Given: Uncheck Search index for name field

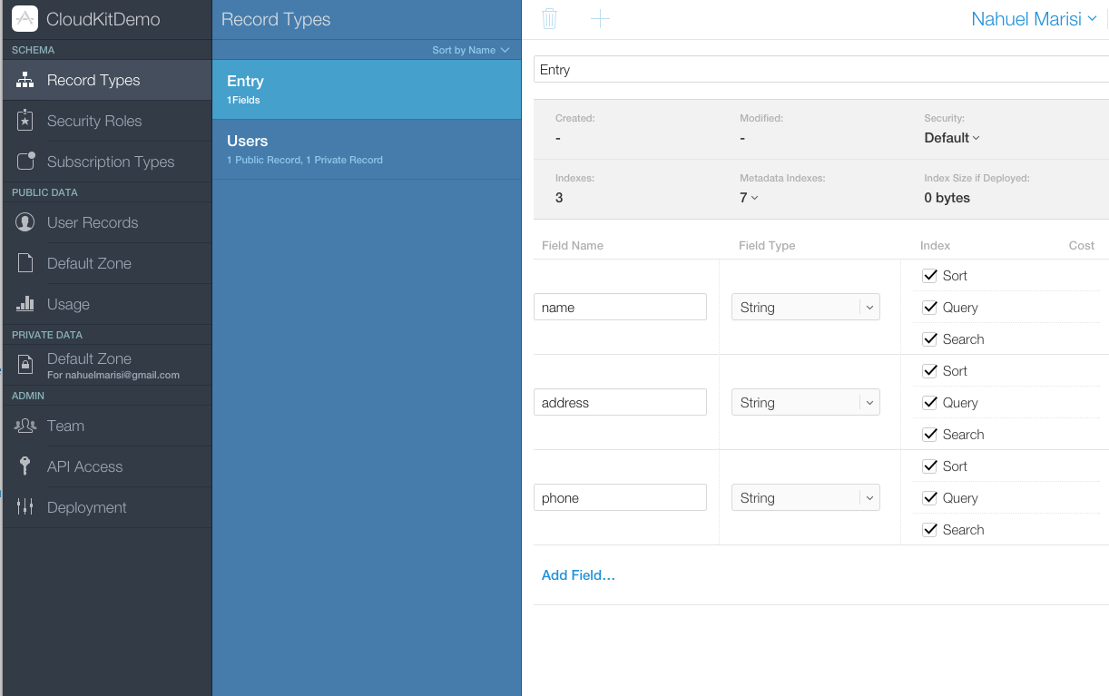Looking at the screenshot, I should pos(929,338).
